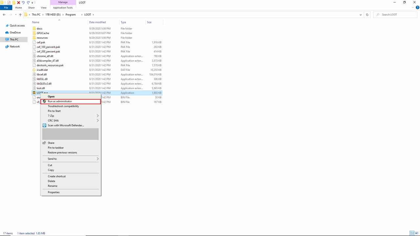Viewport: 420px width, 236px height.
Task: Open the Application Tools tab
Action: click(x=63, y=8)
